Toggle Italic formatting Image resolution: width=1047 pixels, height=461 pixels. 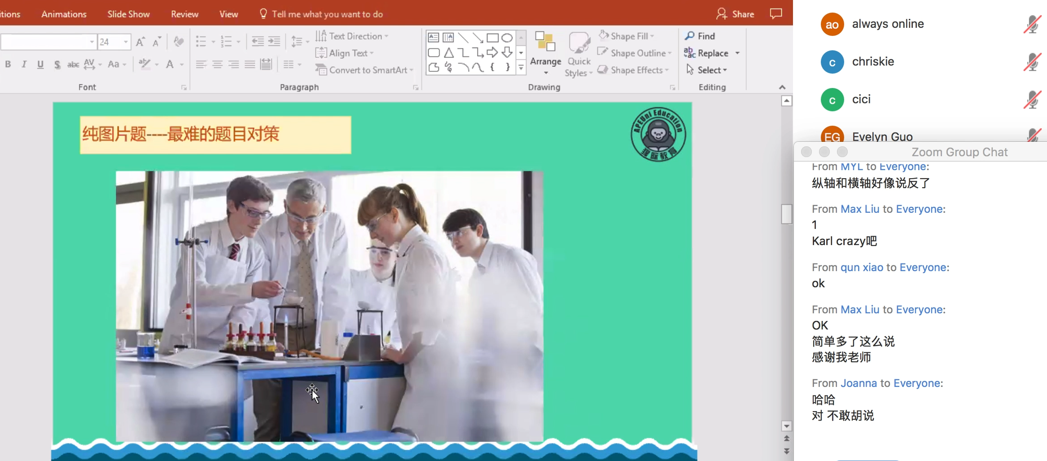(x=24, y=64)
